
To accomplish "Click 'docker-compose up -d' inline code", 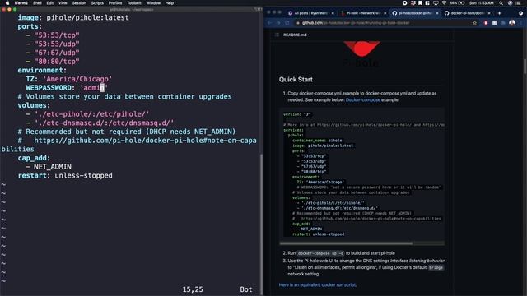I will pos(320,253).
